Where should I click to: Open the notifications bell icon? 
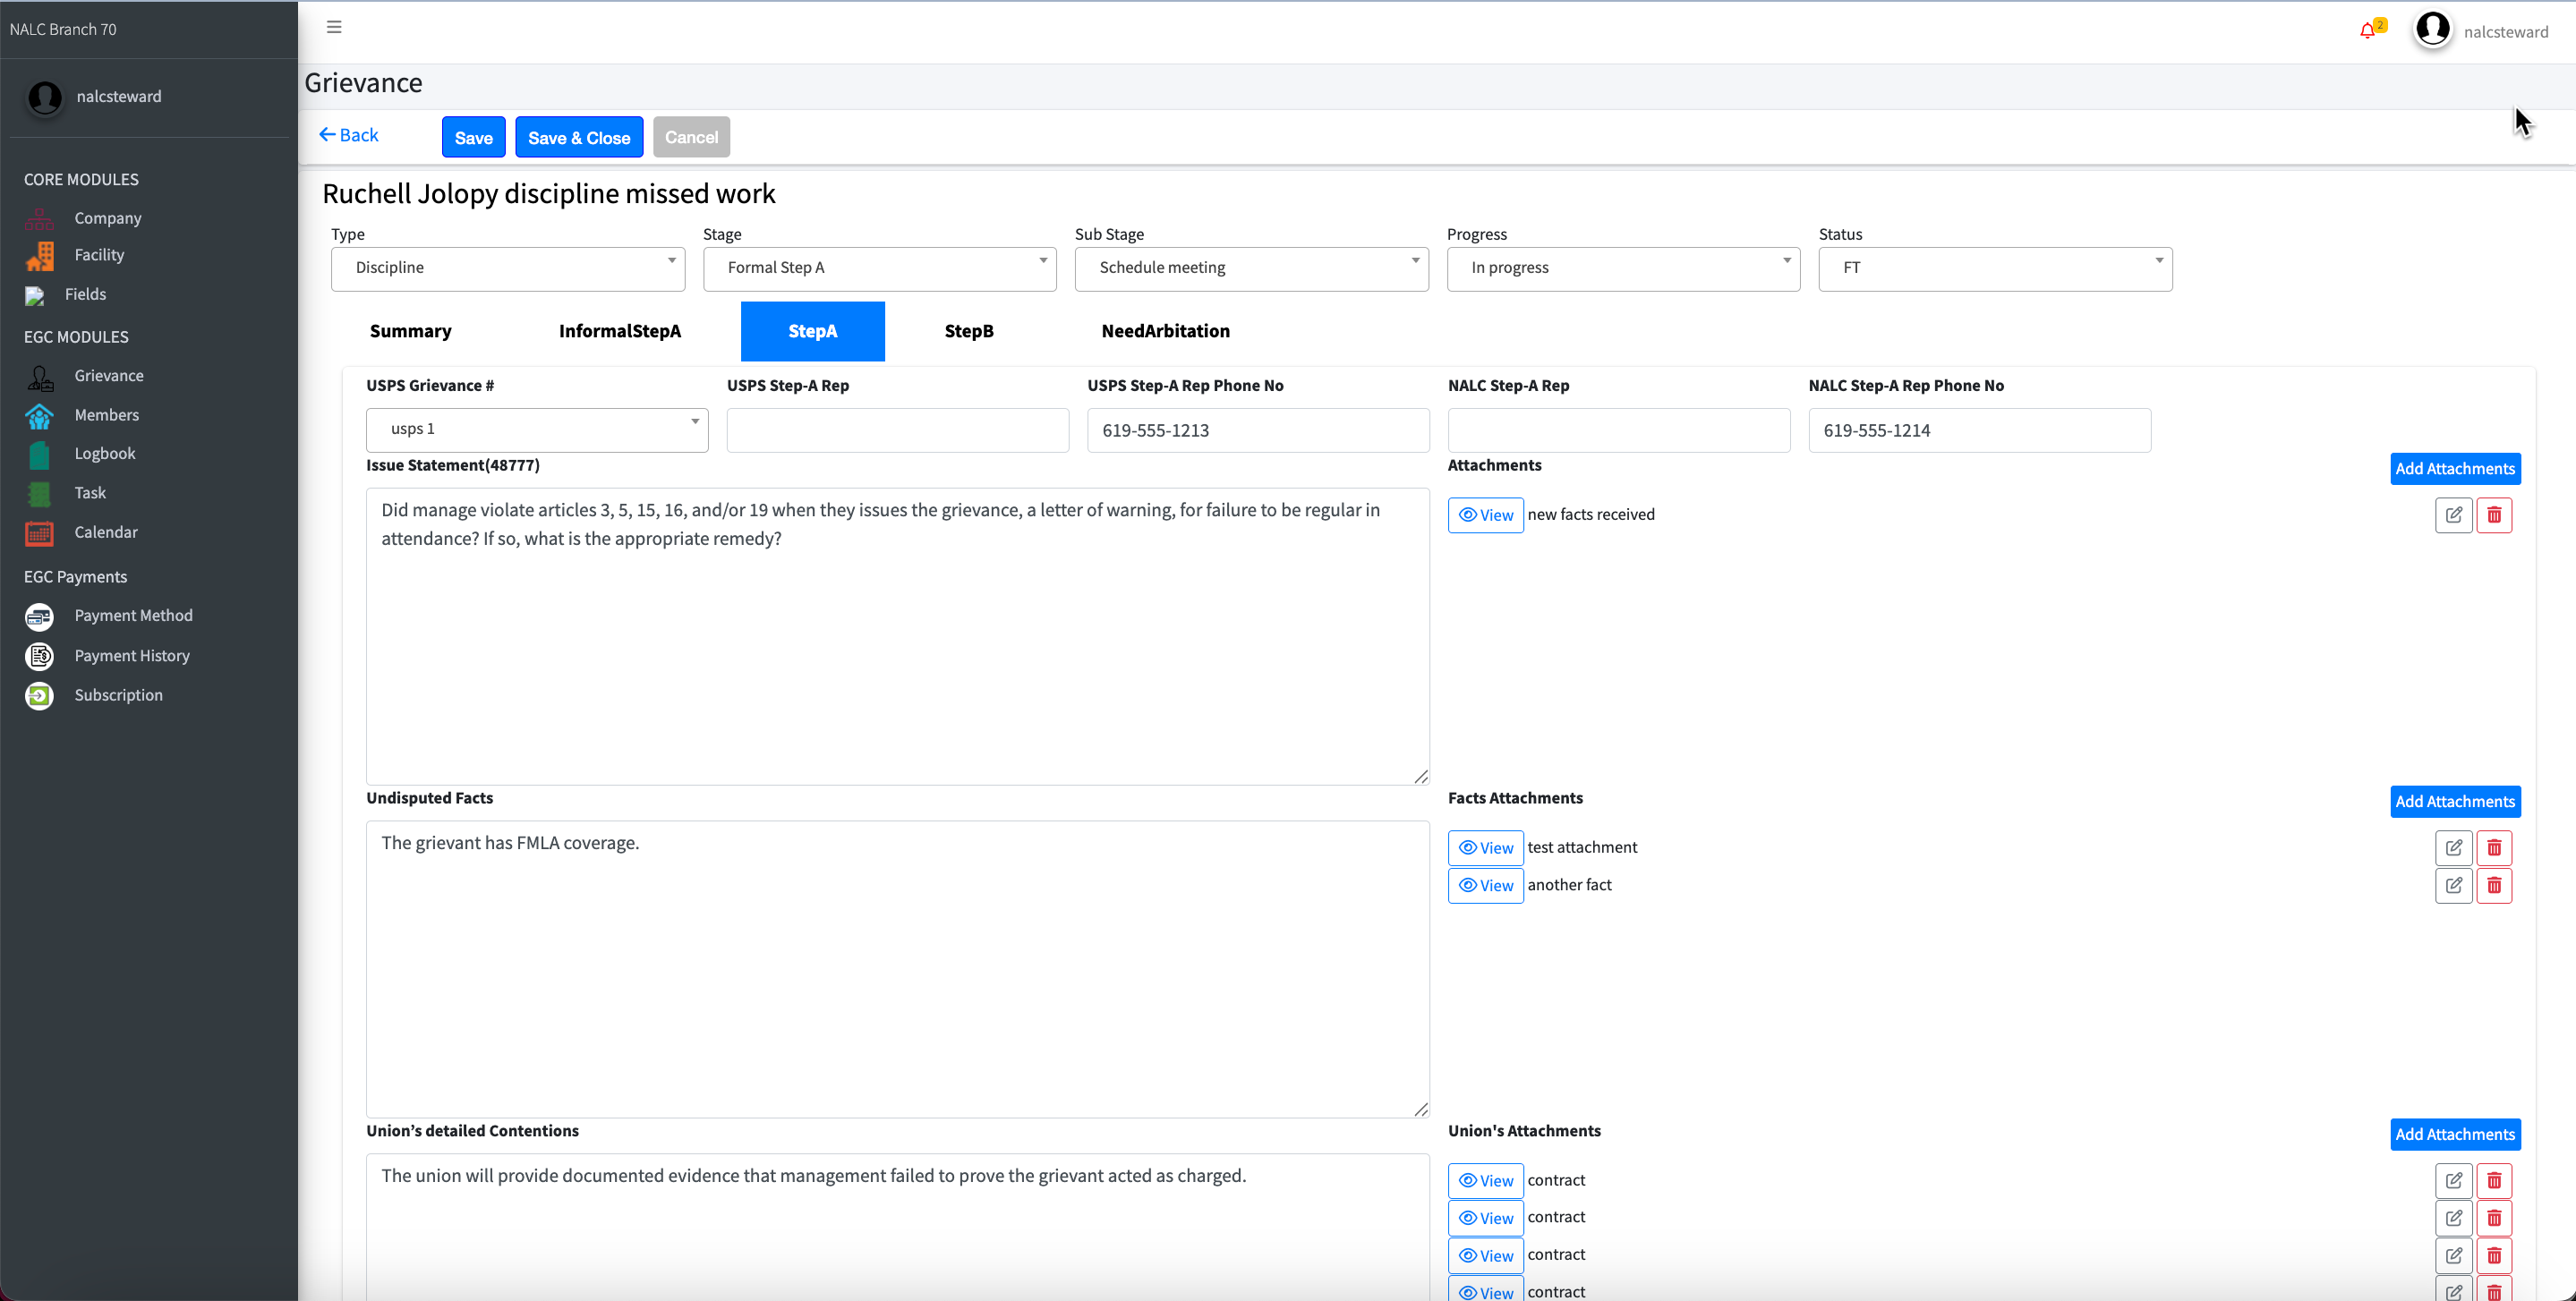pyautogui.click(x=2367, y=31)
